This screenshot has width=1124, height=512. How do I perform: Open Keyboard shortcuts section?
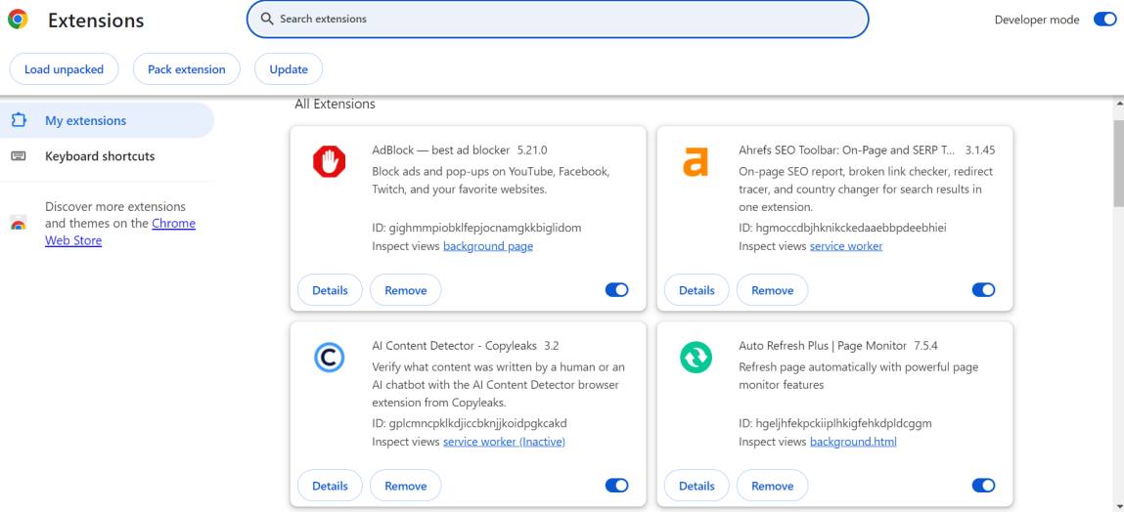click(x=107, y=156)
